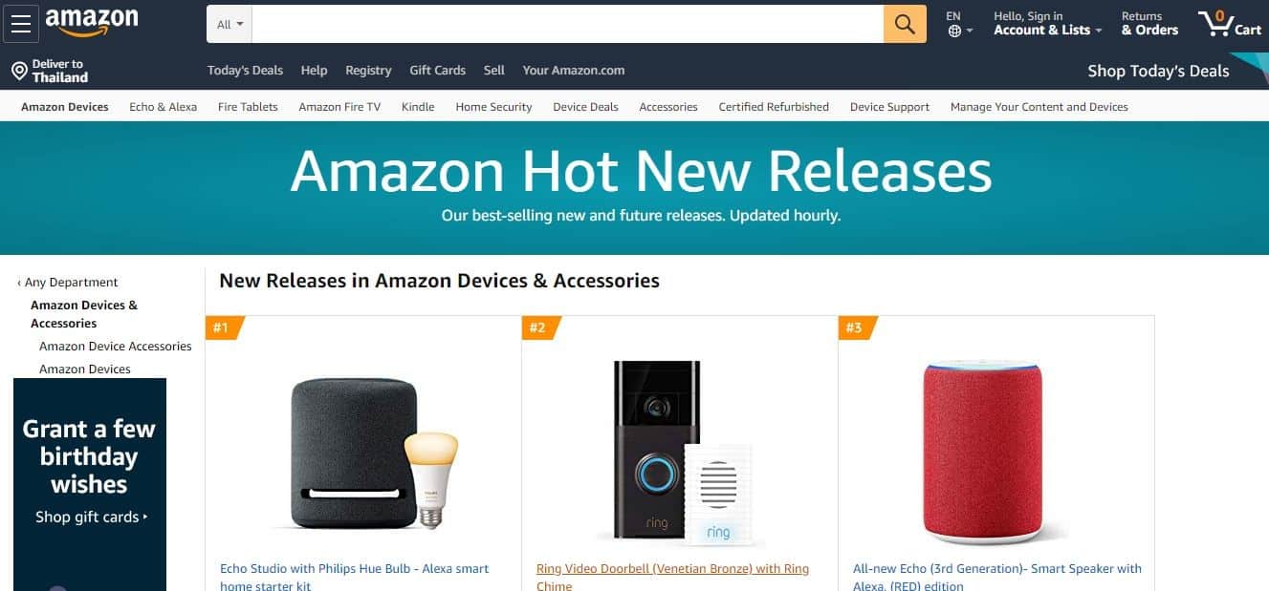Click the magnifying glass search button
This screenshot has width=1269, height=591.
point(905,24)
